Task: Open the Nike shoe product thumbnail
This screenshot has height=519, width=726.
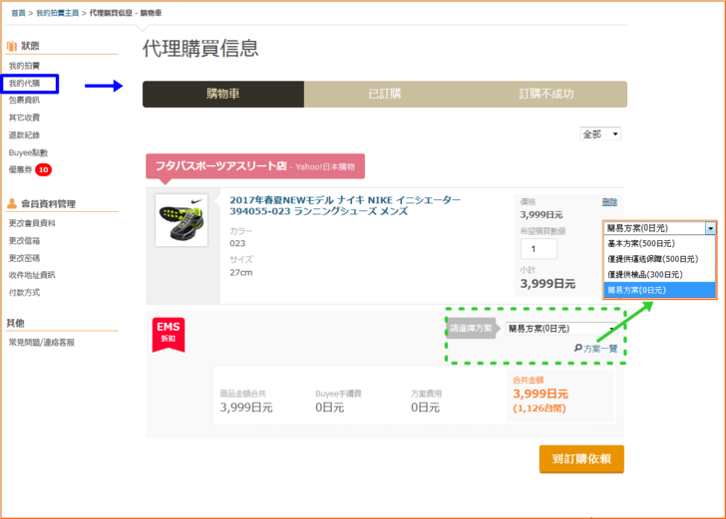Action: click(x=181, y=220)
